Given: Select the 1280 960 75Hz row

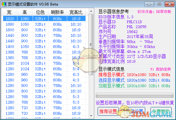Looking at the screenshot, I should [x=44, y=74].
